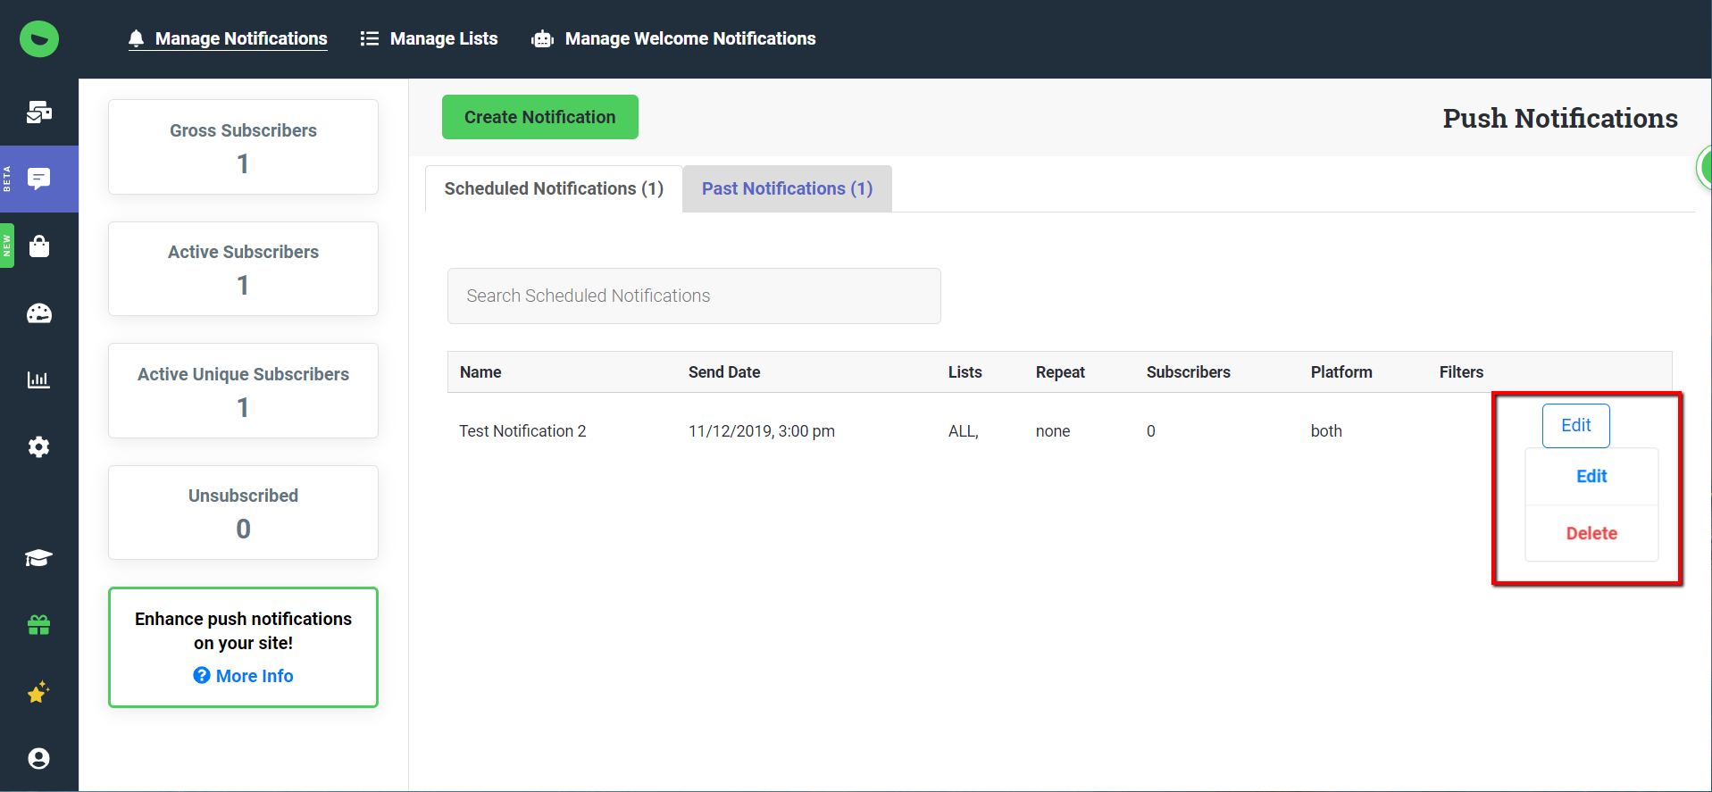Select the push notifications chat icon

pos(39,179)
